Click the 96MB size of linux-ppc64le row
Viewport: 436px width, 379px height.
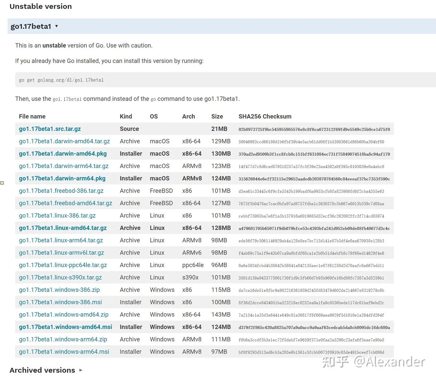(x=219, y=265)
